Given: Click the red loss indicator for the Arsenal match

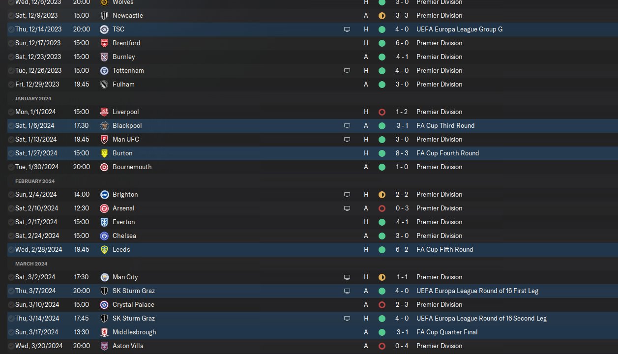Looking at the screenshot, I should pyautogui.click(x=382, y=208).
